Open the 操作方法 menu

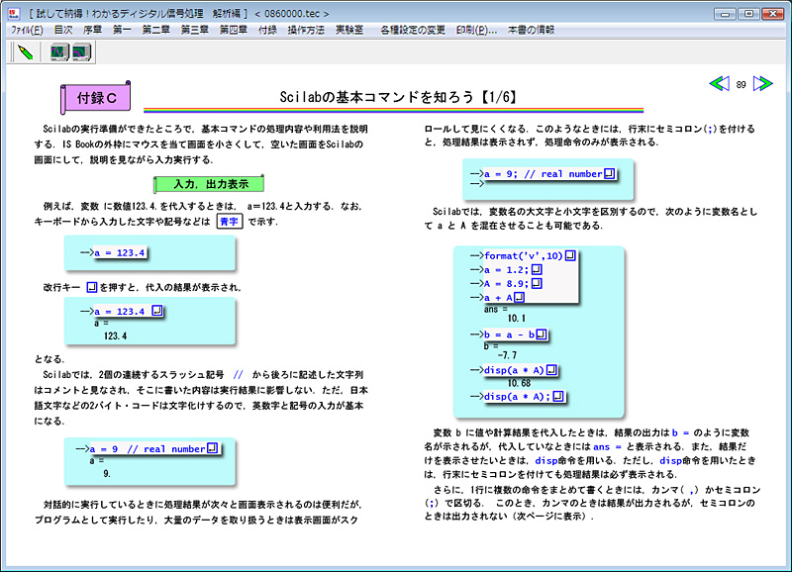coord(306,30)
